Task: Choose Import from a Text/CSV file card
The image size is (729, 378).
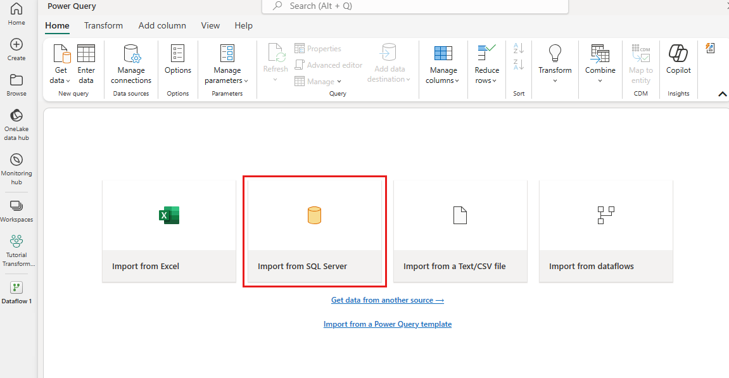Action: click(x=460, y=231)
